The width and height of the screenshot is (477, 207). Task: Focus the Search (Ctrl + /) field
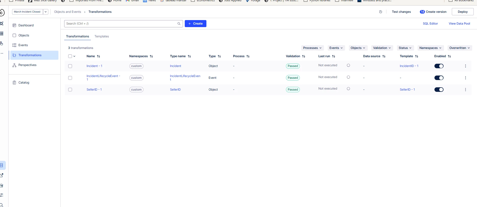point(123,24)
